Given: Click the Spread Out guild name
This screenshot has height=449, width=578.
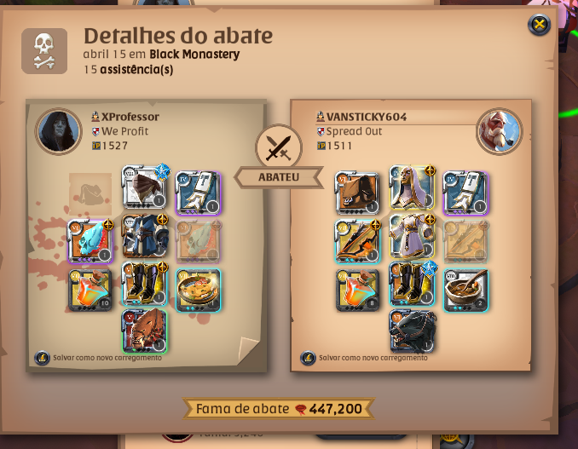Looking at the screenshot, I should [354, 131].
